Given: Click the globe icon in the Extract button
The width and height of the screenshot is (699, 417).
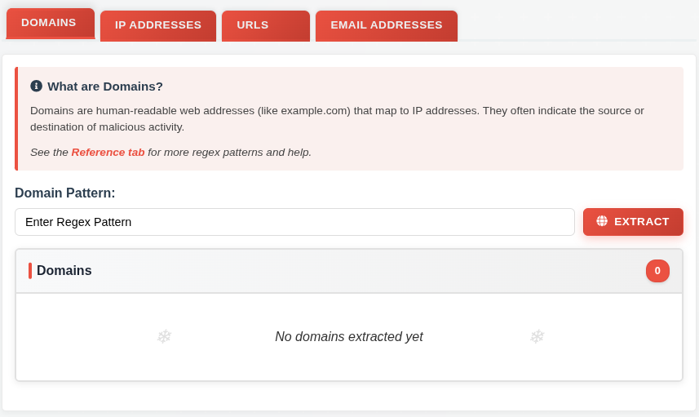Looking at the screenshot, I should click(602, 221).
